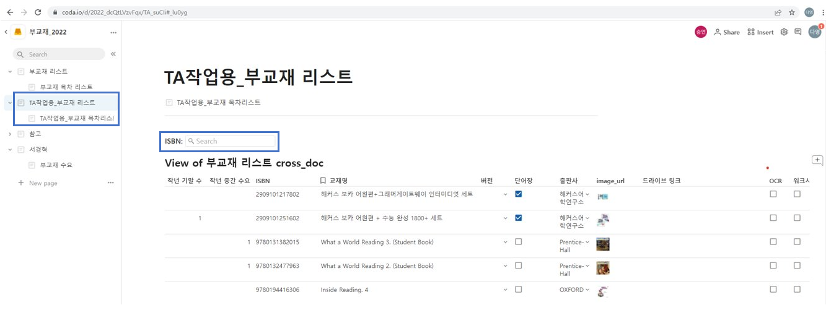Collapse the TA작업용_부교재 리스트 tree chevron
The height and width of the screenshot is (310, 826).
(x=10, y=103)
